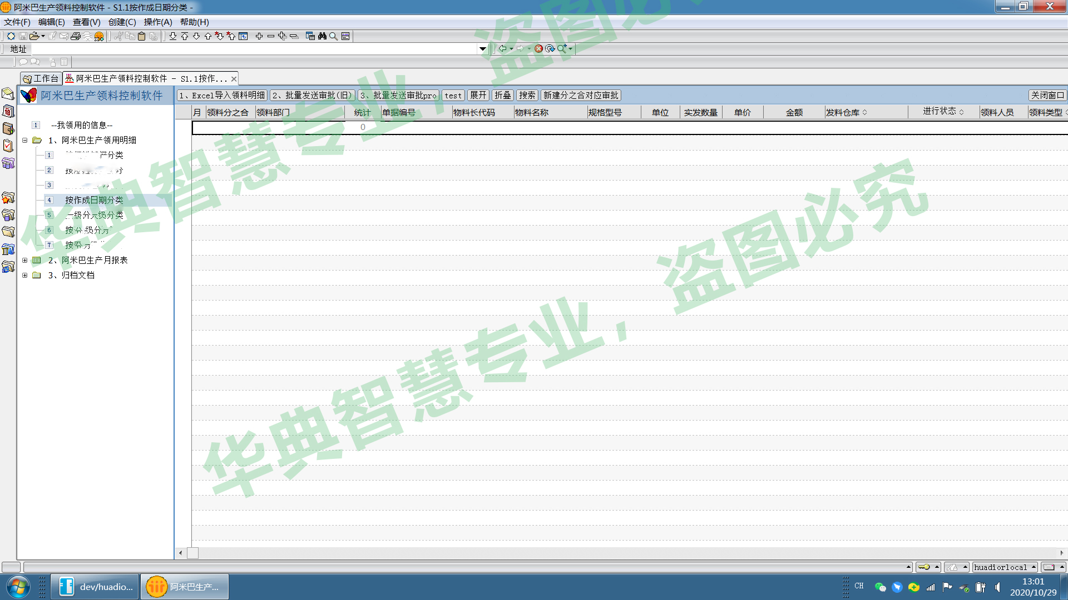
Task: Click the 关闭窗口 button
Action: [1047, 96]
